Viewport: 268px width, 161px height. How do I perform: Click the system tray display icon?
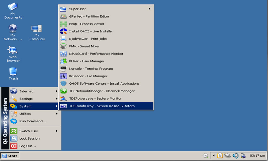pos(243,156)
